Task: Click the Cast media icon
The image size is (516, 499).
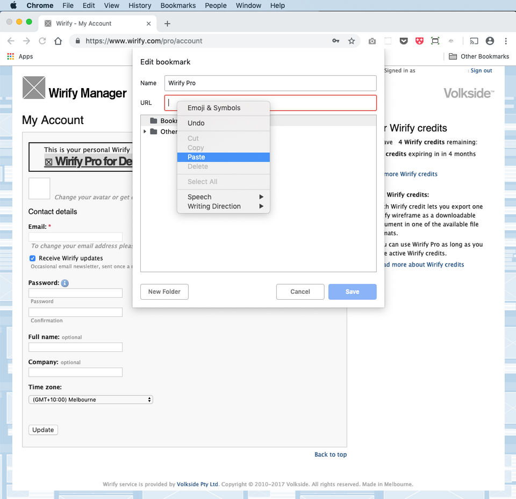Action: (x=474, y=41)
